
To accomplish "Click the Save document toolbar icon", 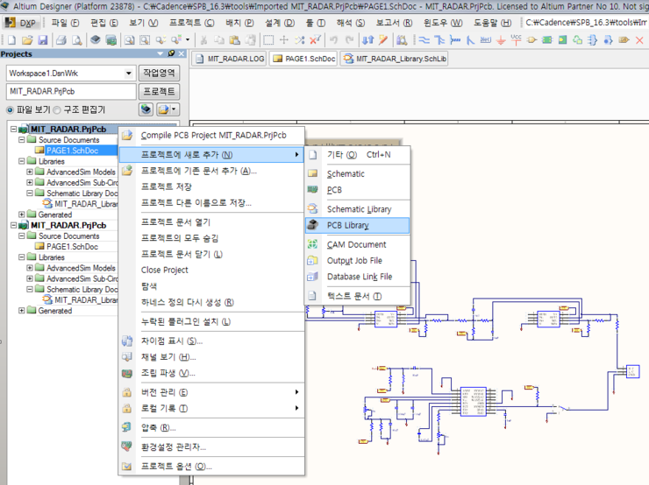I will pyautogui.click(x=41, y=40).
